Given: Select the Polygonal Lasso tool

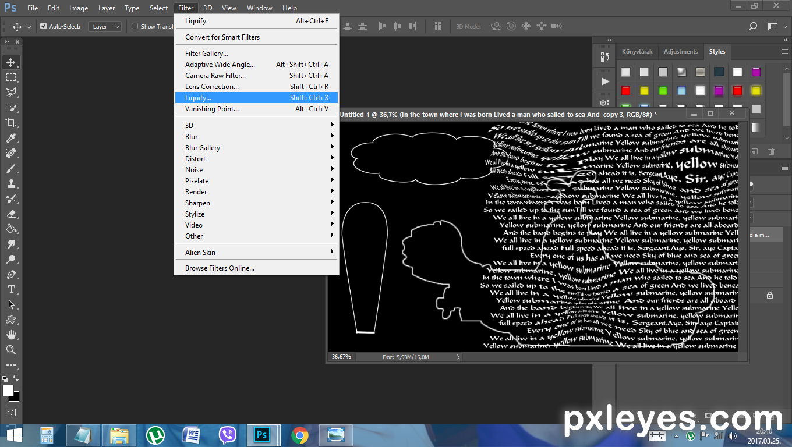Looking at the screenshot, I should 11,93.
